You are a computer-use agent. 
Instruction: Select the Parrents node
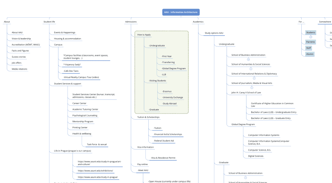pyautogui.click(x=310, y=42)
